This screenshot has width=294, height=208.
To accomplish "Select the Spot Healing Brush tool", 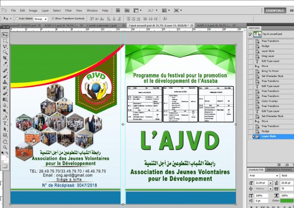I will pos(5,70).
